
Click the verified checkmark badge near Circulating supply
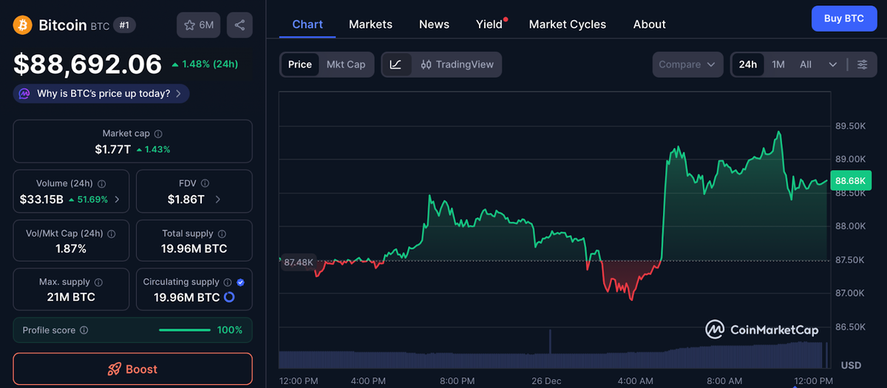(240, 282)
